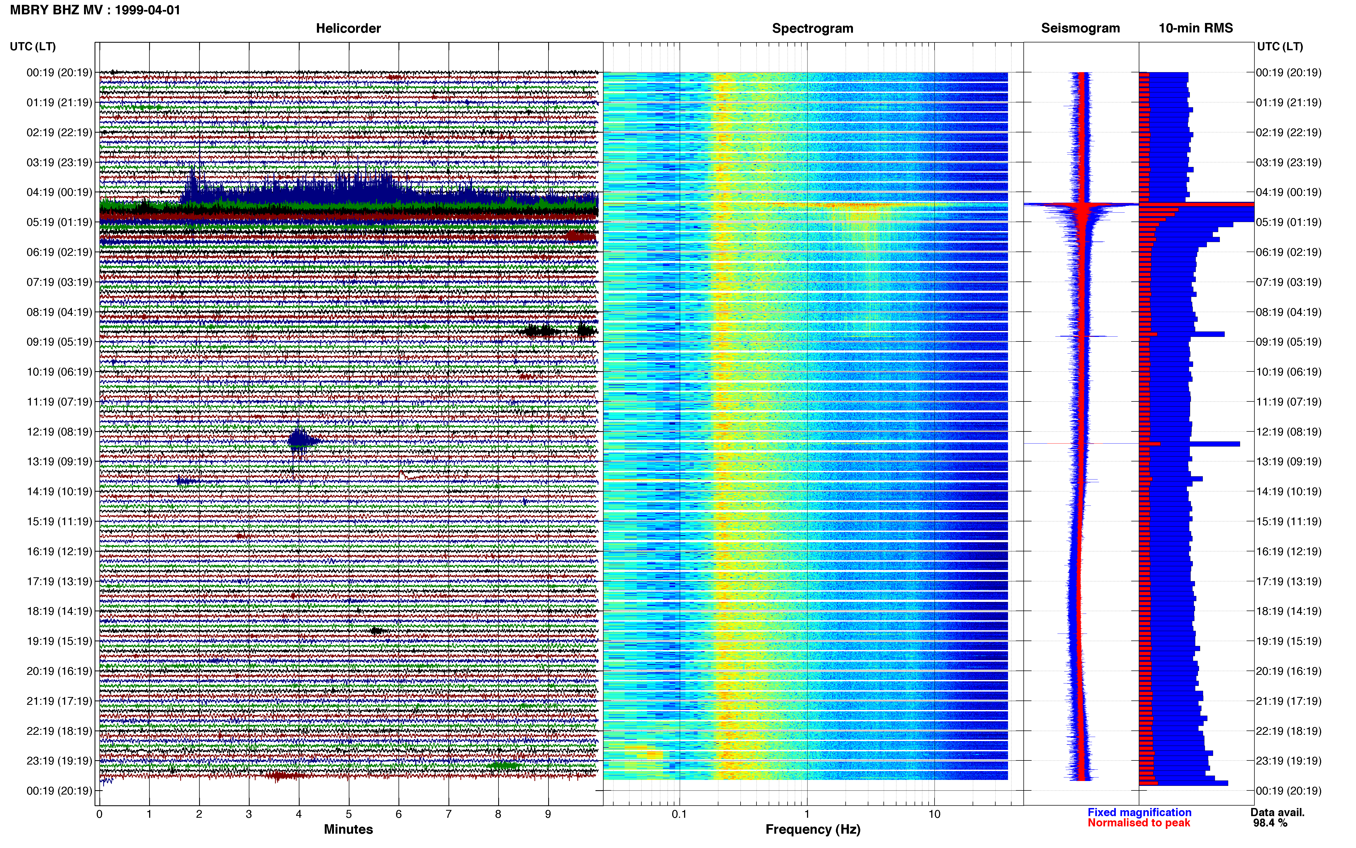Click the Minutes axis label
Screen dimensions: 1356x848
pos(348,829)
